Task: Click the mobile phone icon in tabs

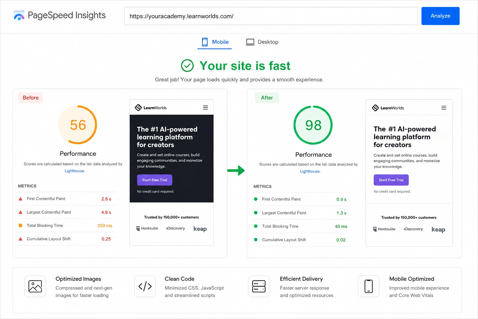Action: pyautogui.click(x=205, y=42)
